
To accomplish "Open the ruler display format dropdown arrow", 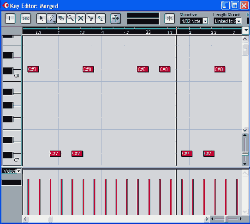I will (246, 30).
